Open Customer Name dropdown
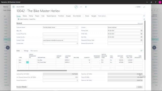Screen dimensions: 162x91 coord(77,27)
